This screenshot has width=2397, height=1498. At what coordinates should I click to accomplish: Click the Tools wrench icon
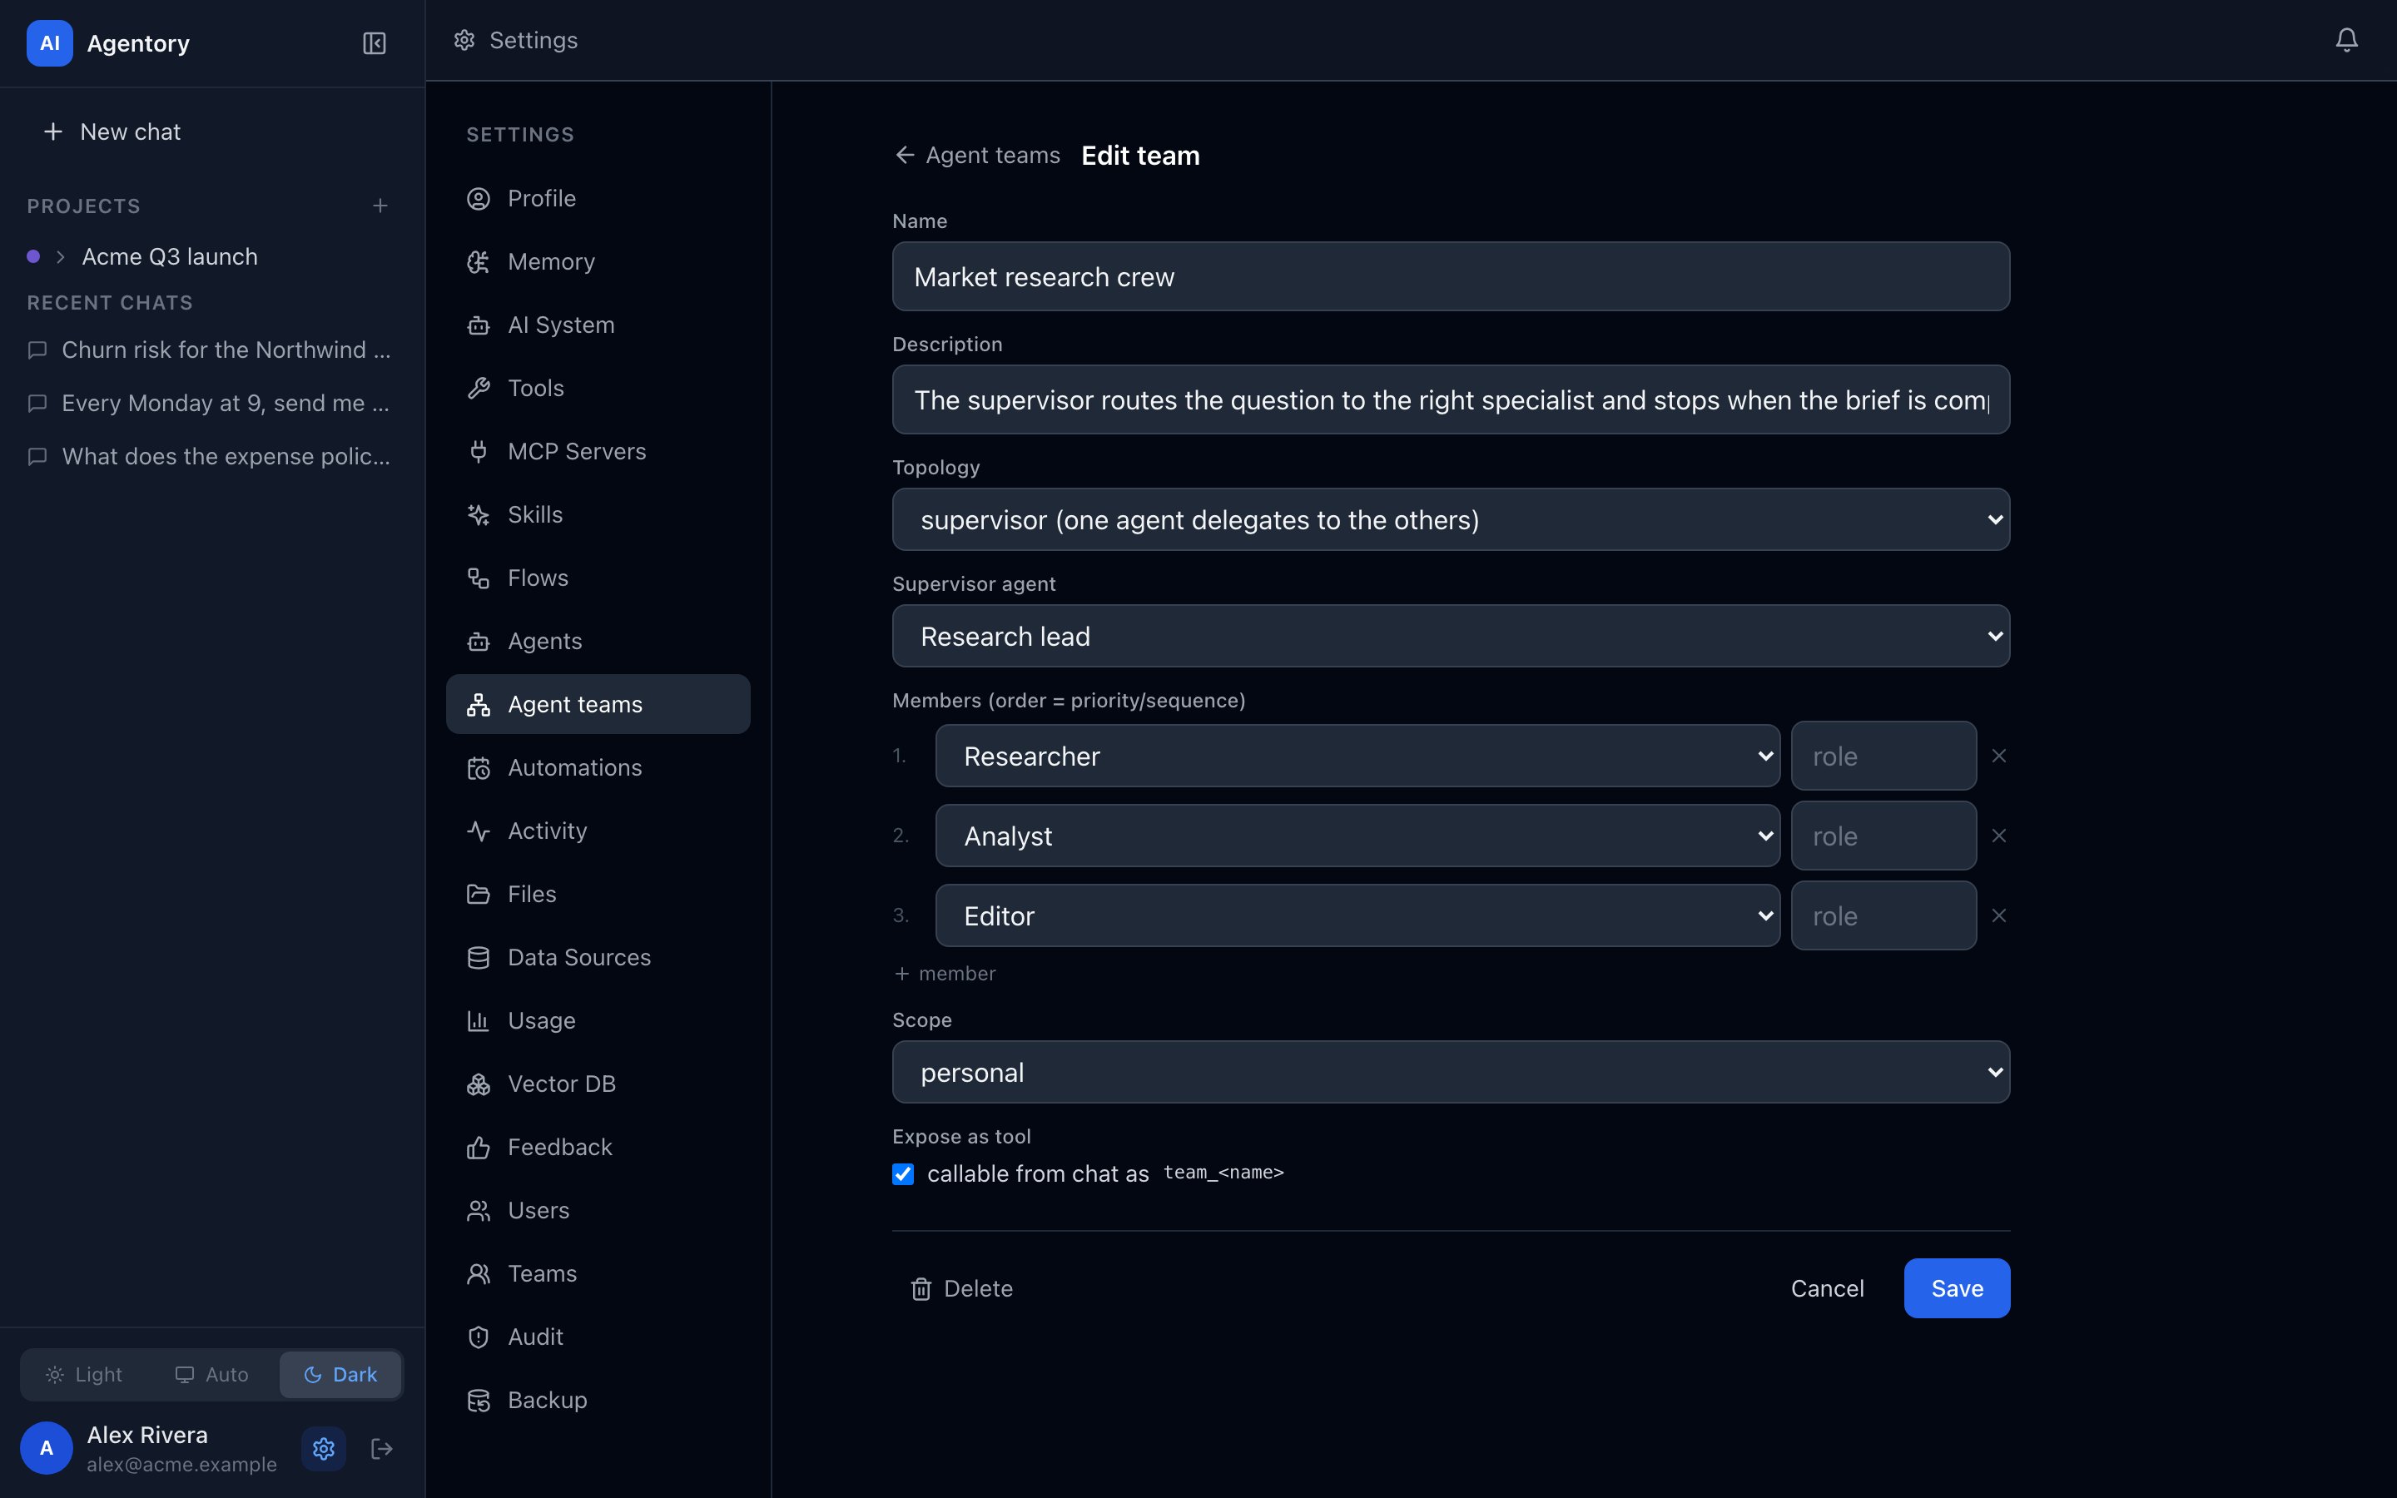(x=479, y=389)
